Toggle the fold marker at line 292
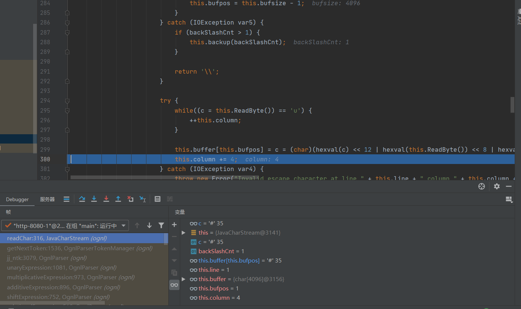Viewport: 521px width, 309px height. 67,81
